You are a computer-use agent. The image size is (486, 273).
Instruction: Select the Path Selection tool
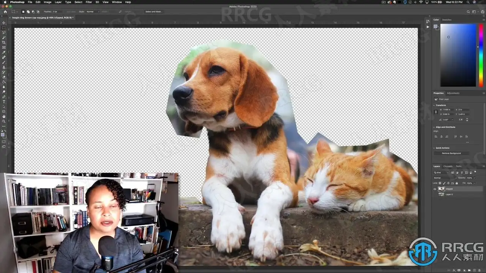coord(4,107)
